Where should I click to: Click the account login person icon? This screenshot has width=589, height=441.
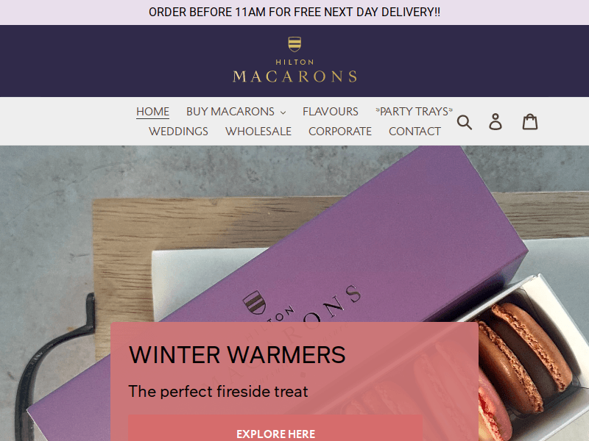495,122
